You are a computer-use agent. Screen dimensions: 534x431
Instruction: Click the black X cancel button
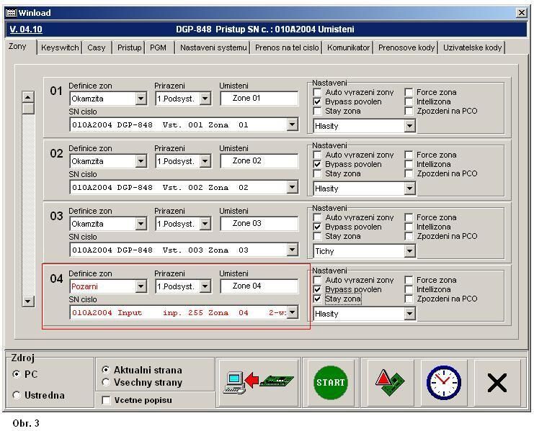[x=497, y=383]
